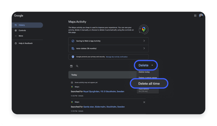The image size is (217, 126).
Task: Open the account profile avatar
Action: pyautogui.click(x=201, y=16)
